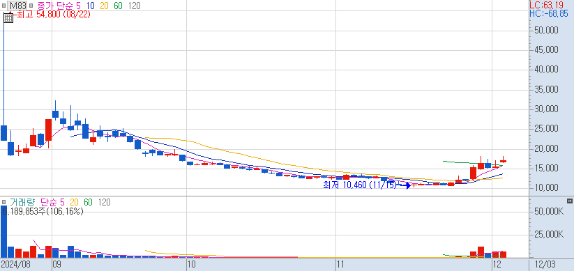This screenshot has height=271, width=574.
Task: Click the 12/03 current date label
Action: click(x=546, y=265)
